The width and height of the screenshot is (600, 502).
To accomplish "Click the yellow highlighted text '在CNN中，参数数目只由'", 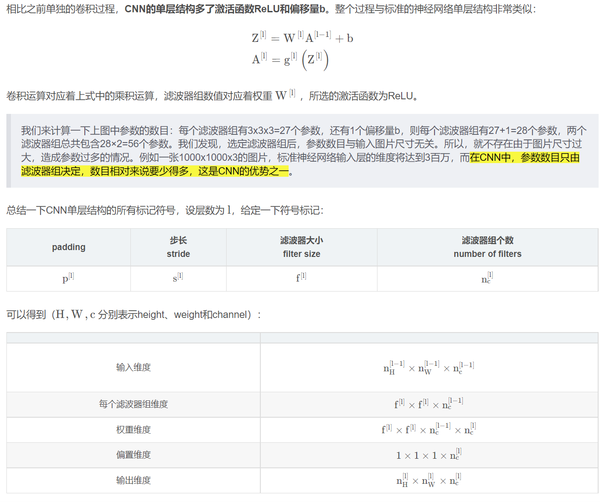I will tap(524, 158).
